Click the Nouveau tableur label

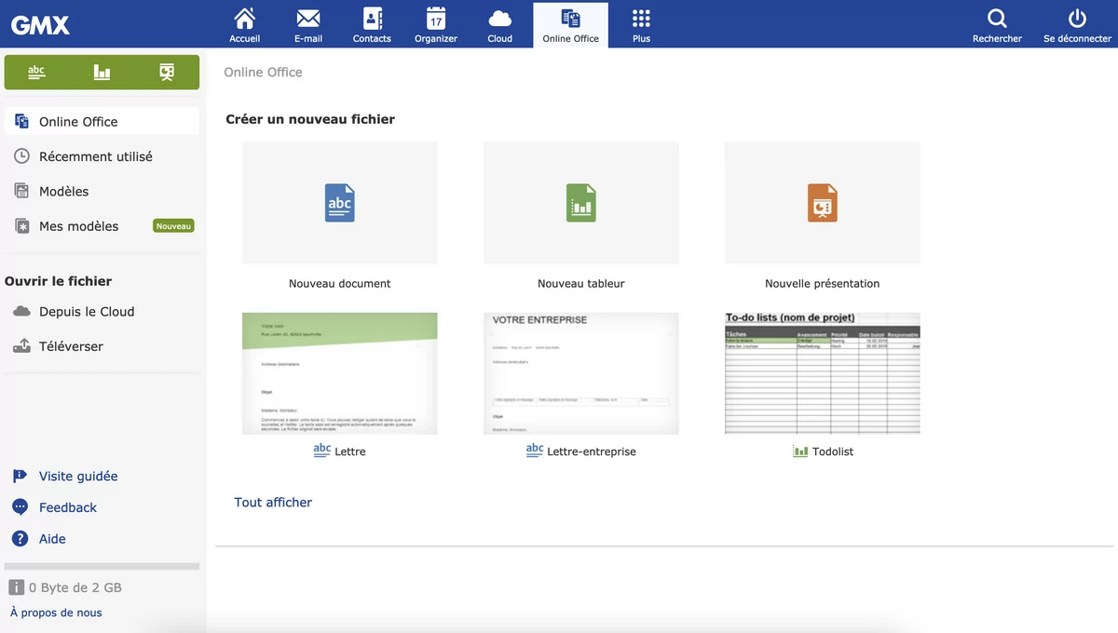click(581, 284)
